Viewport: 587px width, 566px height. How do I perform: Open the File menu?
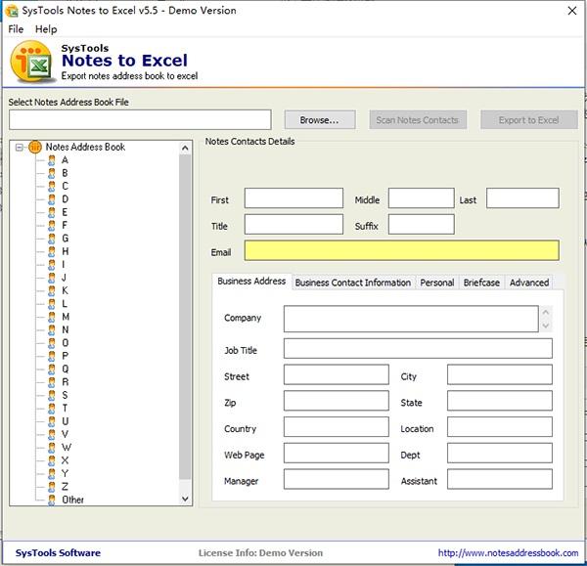tap(16, 29)
